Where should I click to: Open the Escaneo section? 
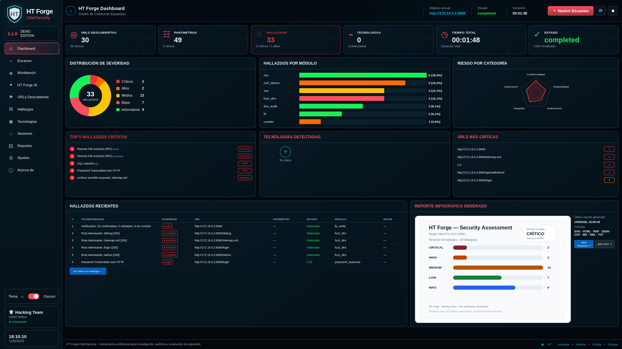(32, 61)
